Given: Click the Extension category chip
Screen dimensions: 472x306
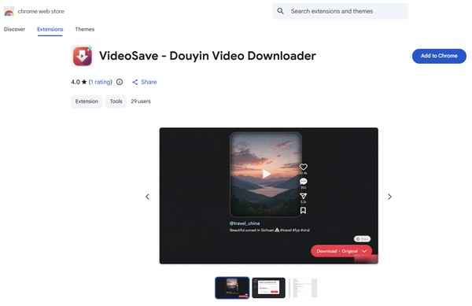Looking at the screenshot, I should (x=87, y=101).
